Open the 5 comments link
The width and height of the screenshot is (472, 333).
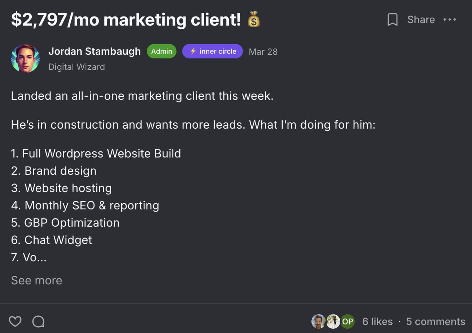(x=436, y=321)
